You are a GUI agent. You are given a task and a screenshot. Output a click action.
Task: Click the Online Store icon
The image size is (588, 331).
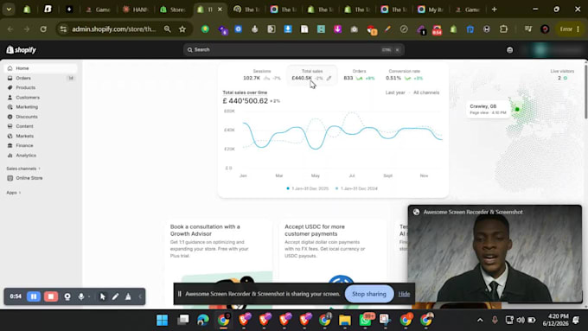pyautogui.click(x=10, y=178)
